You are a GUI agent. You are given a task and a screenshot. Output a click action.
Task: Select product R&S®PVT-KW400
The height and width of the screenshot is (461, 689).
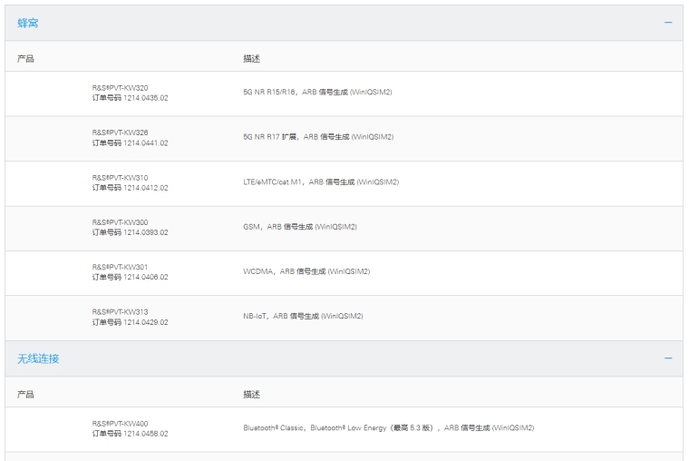pyautogui.click(x=121, y=424)
